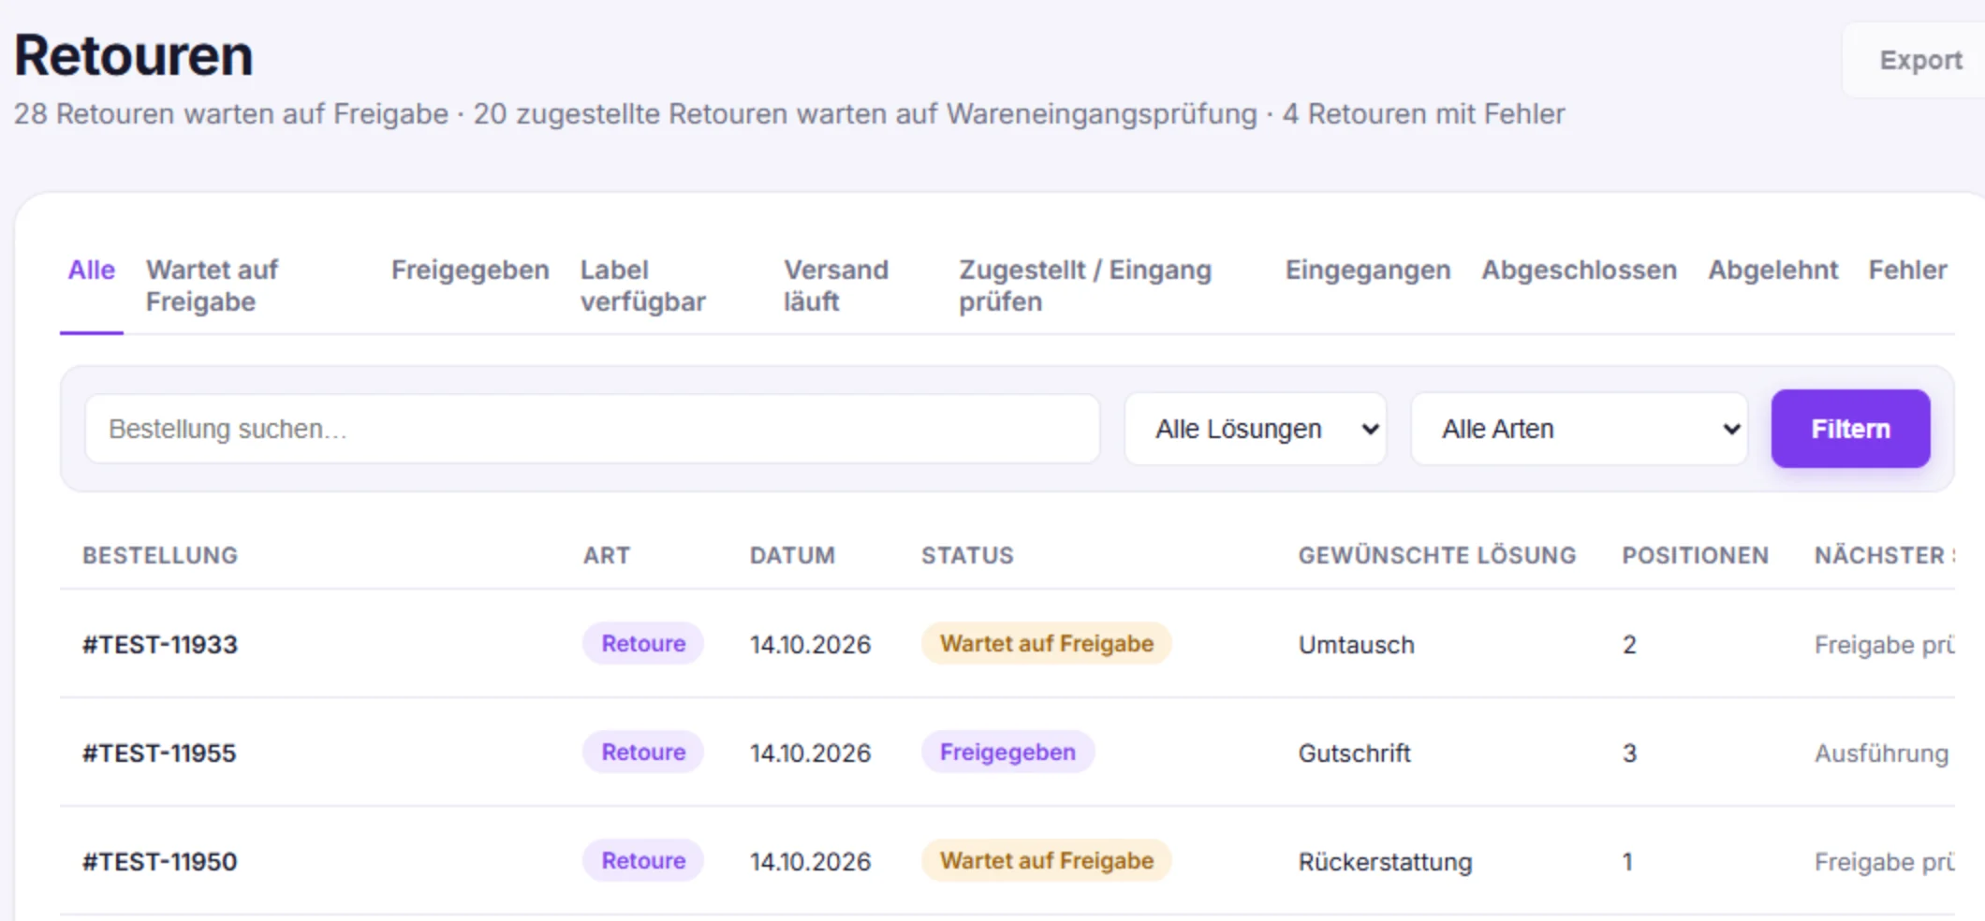
Task: Open order #TEST-11950
Action: tap(160, 862)
